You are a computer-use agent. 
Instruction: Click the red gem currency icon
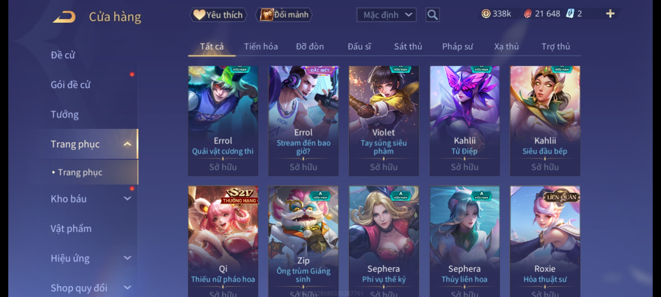click(528, 14)
